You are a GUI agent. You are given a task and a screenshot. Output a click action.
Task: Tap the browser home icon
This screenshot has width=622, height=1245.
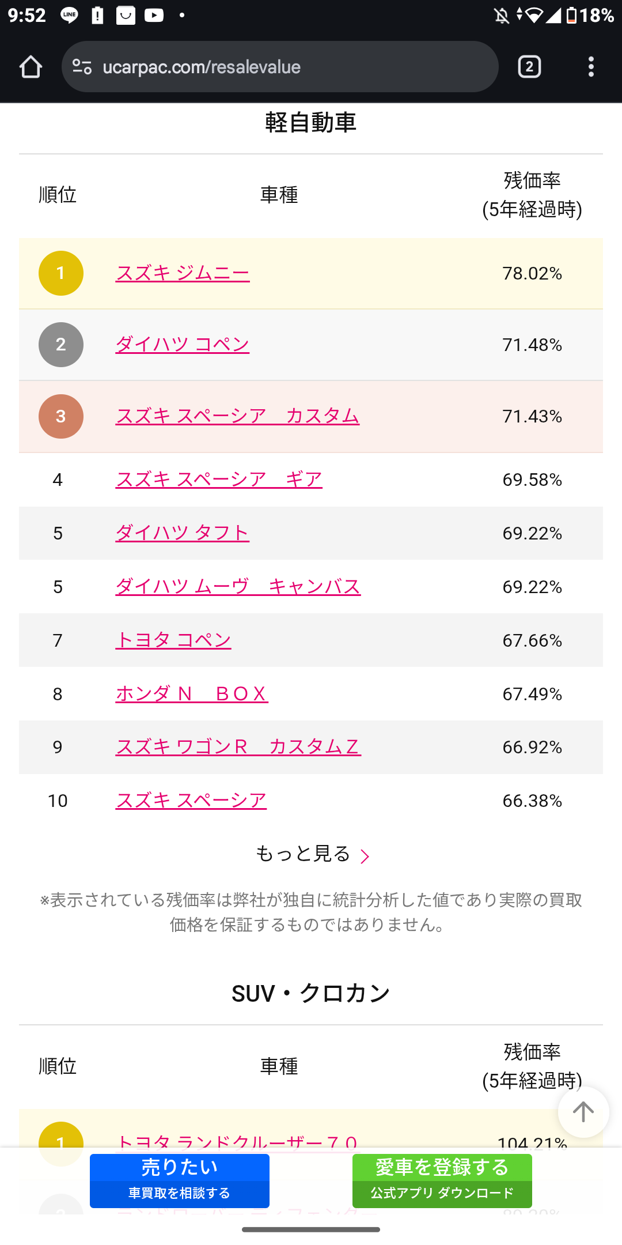click(x=31, y=67)
